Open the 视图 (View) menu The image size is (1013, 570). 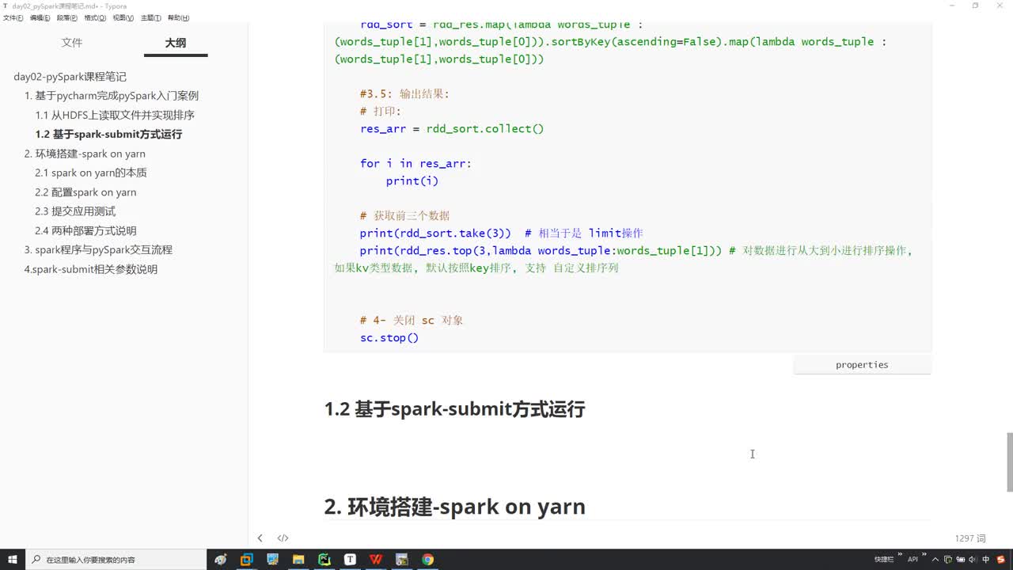point(123,17)
